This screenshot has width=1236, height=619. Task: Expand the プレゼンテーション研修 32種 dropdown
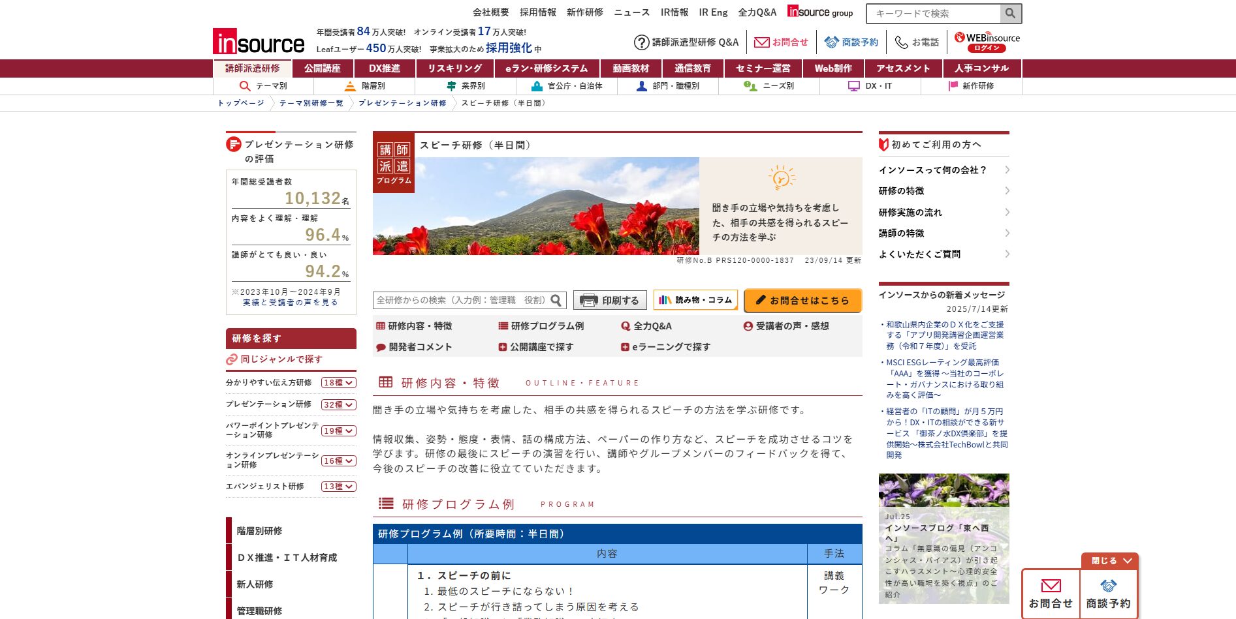pyautogui.click(x=338, y=405)
